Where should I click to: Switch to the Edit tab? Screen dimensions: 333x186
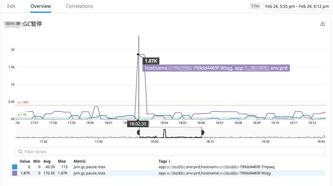point(12,6)
